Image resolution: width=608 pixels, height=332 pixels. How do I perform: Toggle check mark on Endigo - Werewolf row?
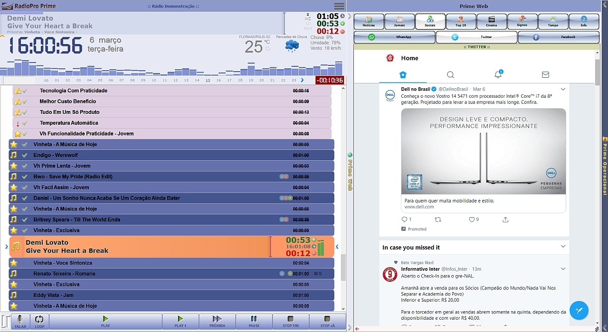coord(24,155)
